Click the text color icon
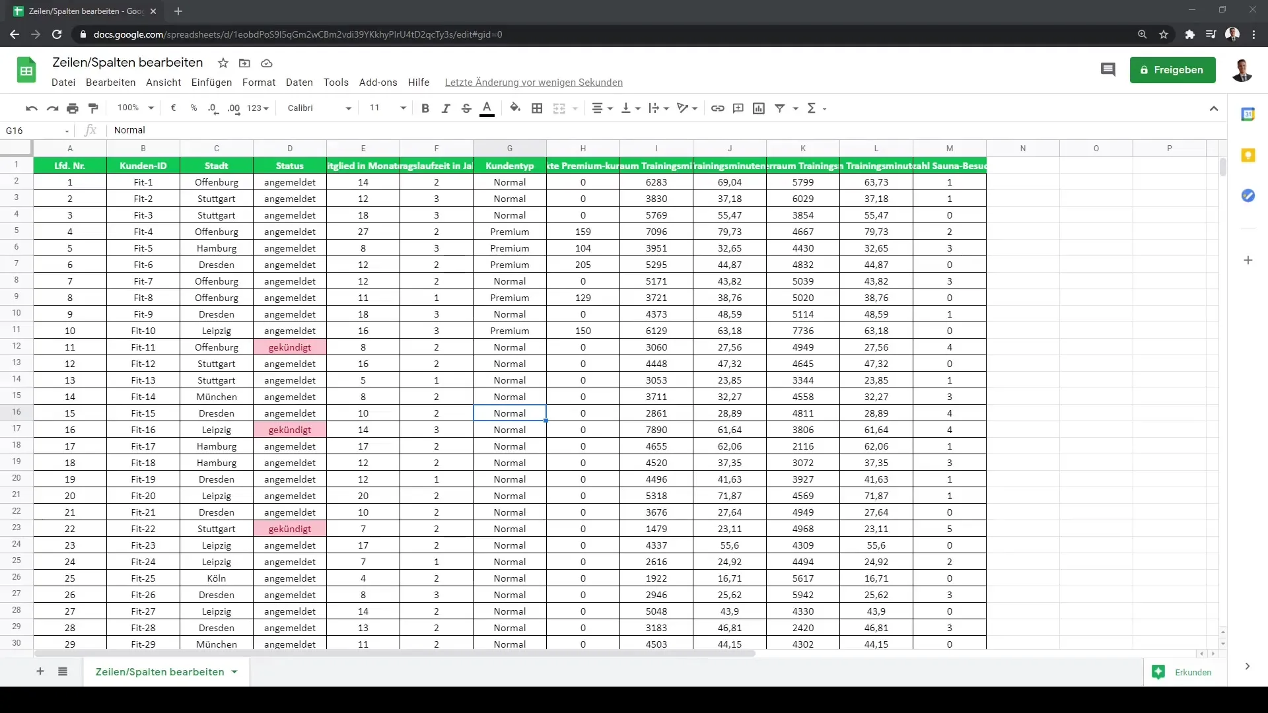This screenshot has height=713, width=1268. pyautogui.click(x=487, y=108)
